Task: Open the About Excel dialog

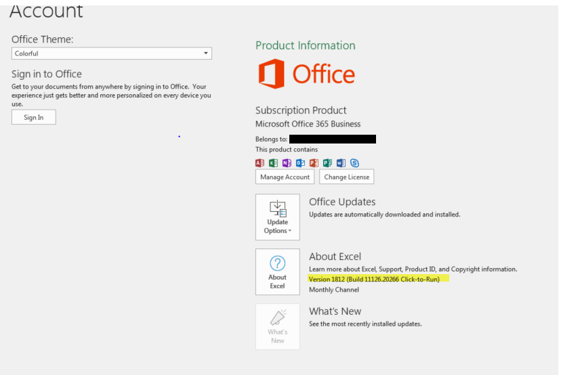Action: (278, 271)
